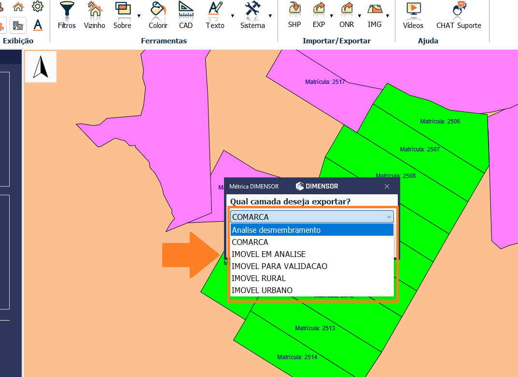Select 'IMOVEL PARA VALIDACAO' layer option
Image resolution: width=518 pixels, height=377 pixels.
pos(280,266)
